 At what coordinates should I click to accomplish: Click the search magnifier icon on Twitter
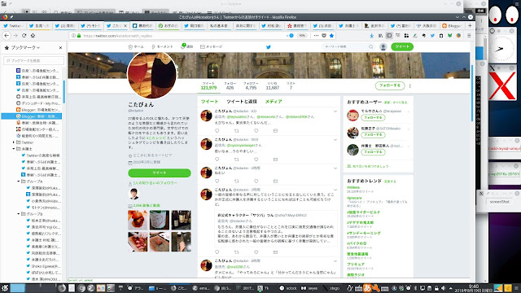pyautogui.click(x=371, y=47)
